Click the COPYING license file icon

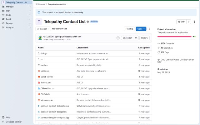(39, 94)
